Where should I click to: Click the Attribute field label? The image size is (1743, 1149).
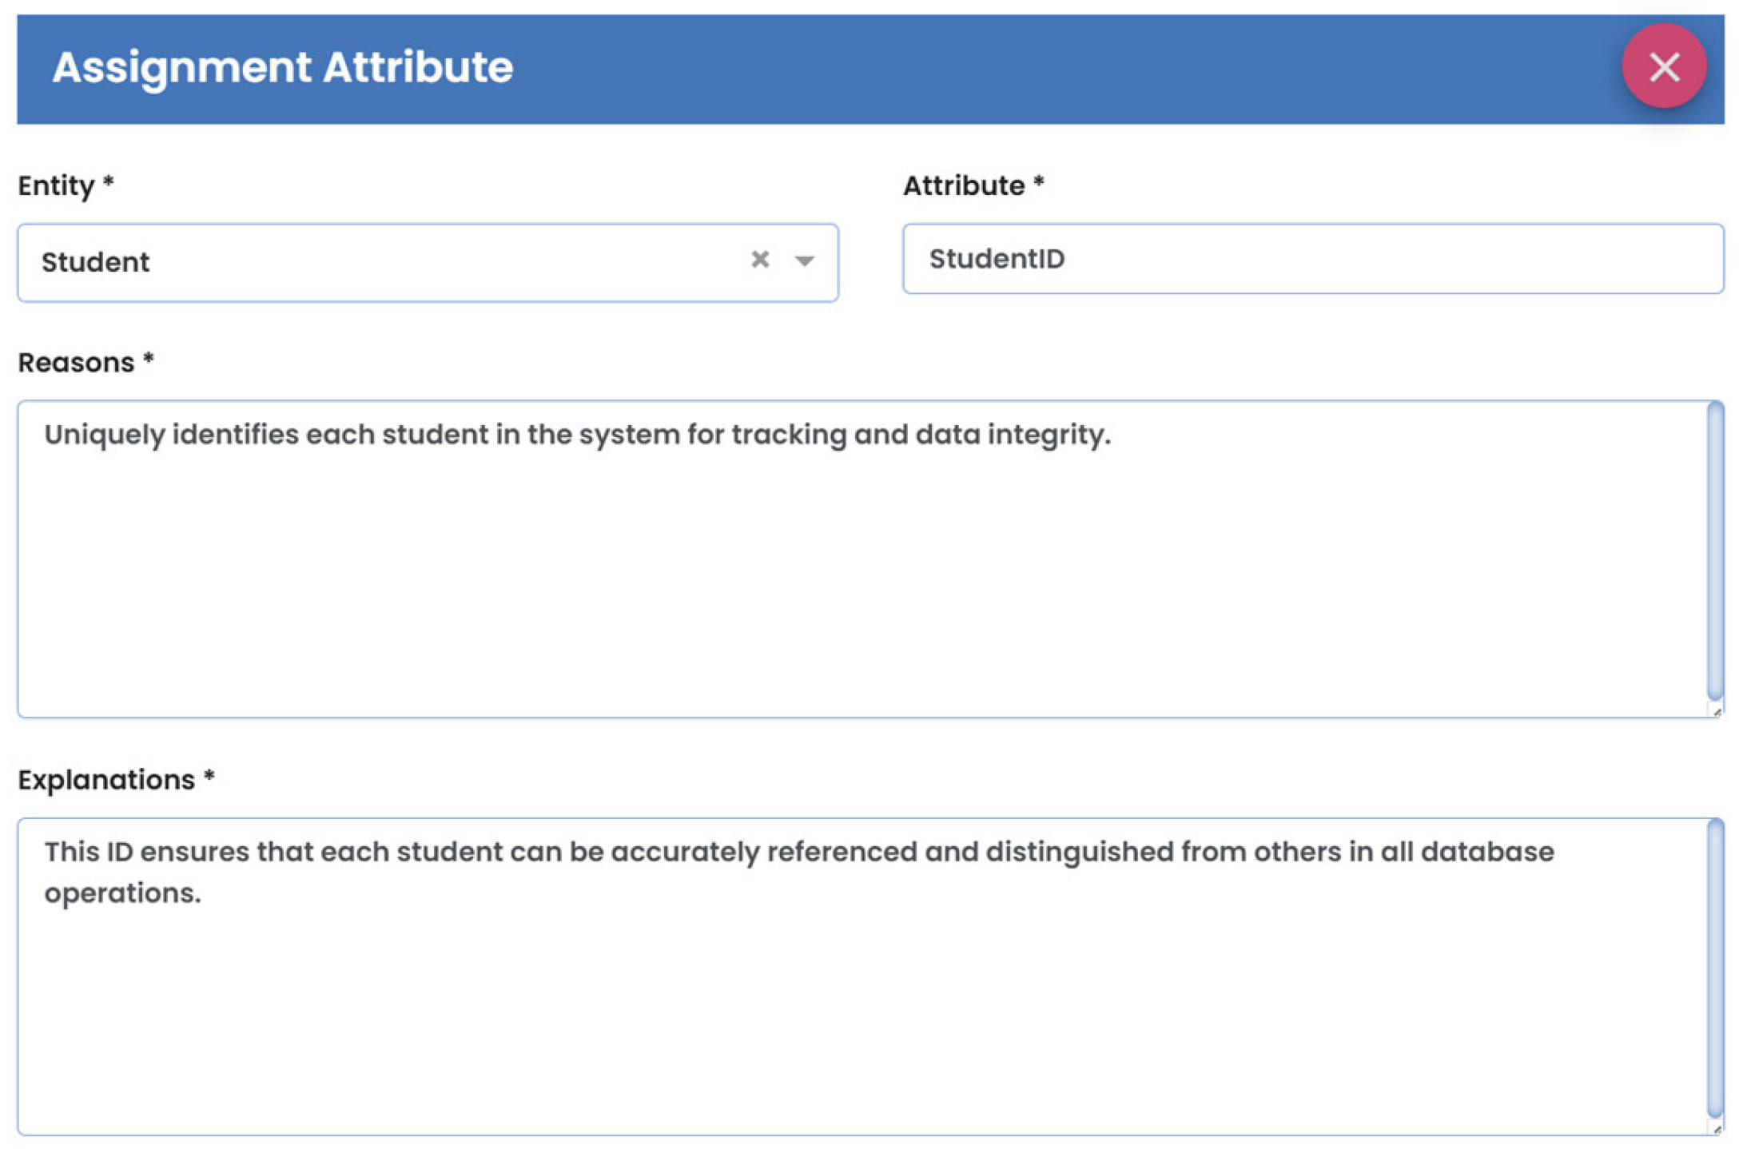pos(963,185)
